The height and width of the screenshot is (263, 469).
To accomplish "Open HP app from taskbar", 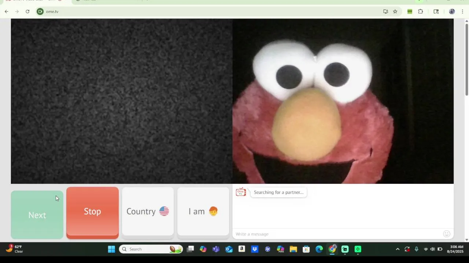I will (267, 249).
